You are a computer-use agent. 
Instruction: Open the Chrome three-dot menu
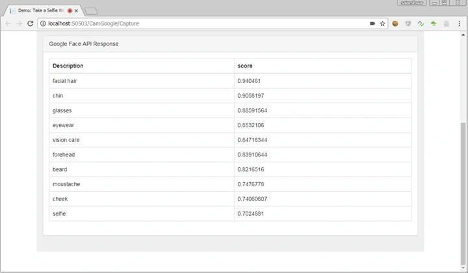click(459, 23)
